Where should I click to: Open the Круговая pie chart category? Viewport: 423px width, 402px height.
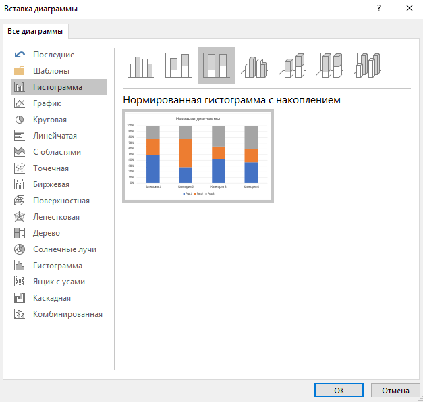(x=50, y=120)
